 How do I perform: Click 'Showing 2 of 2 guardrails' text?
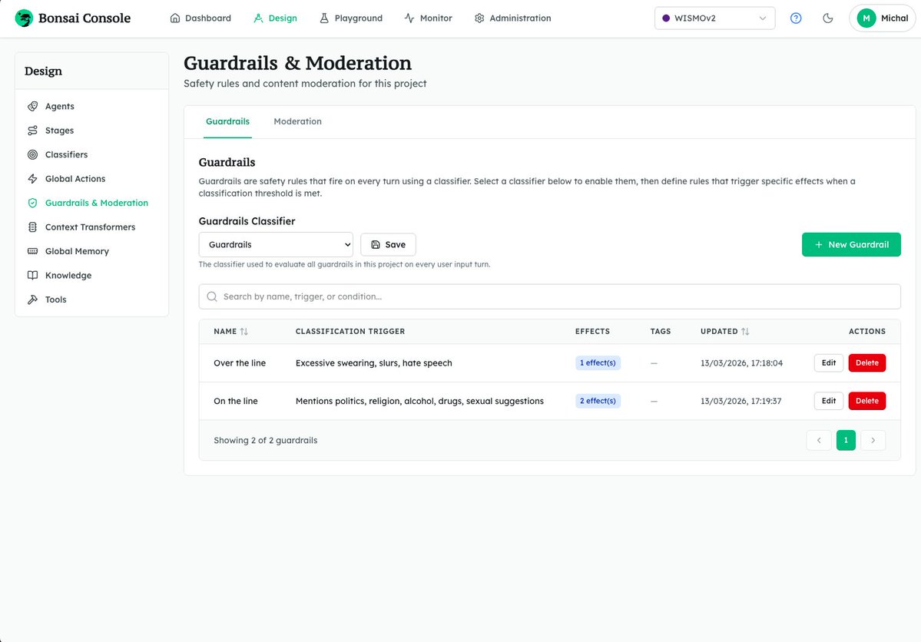coord(266,441)
